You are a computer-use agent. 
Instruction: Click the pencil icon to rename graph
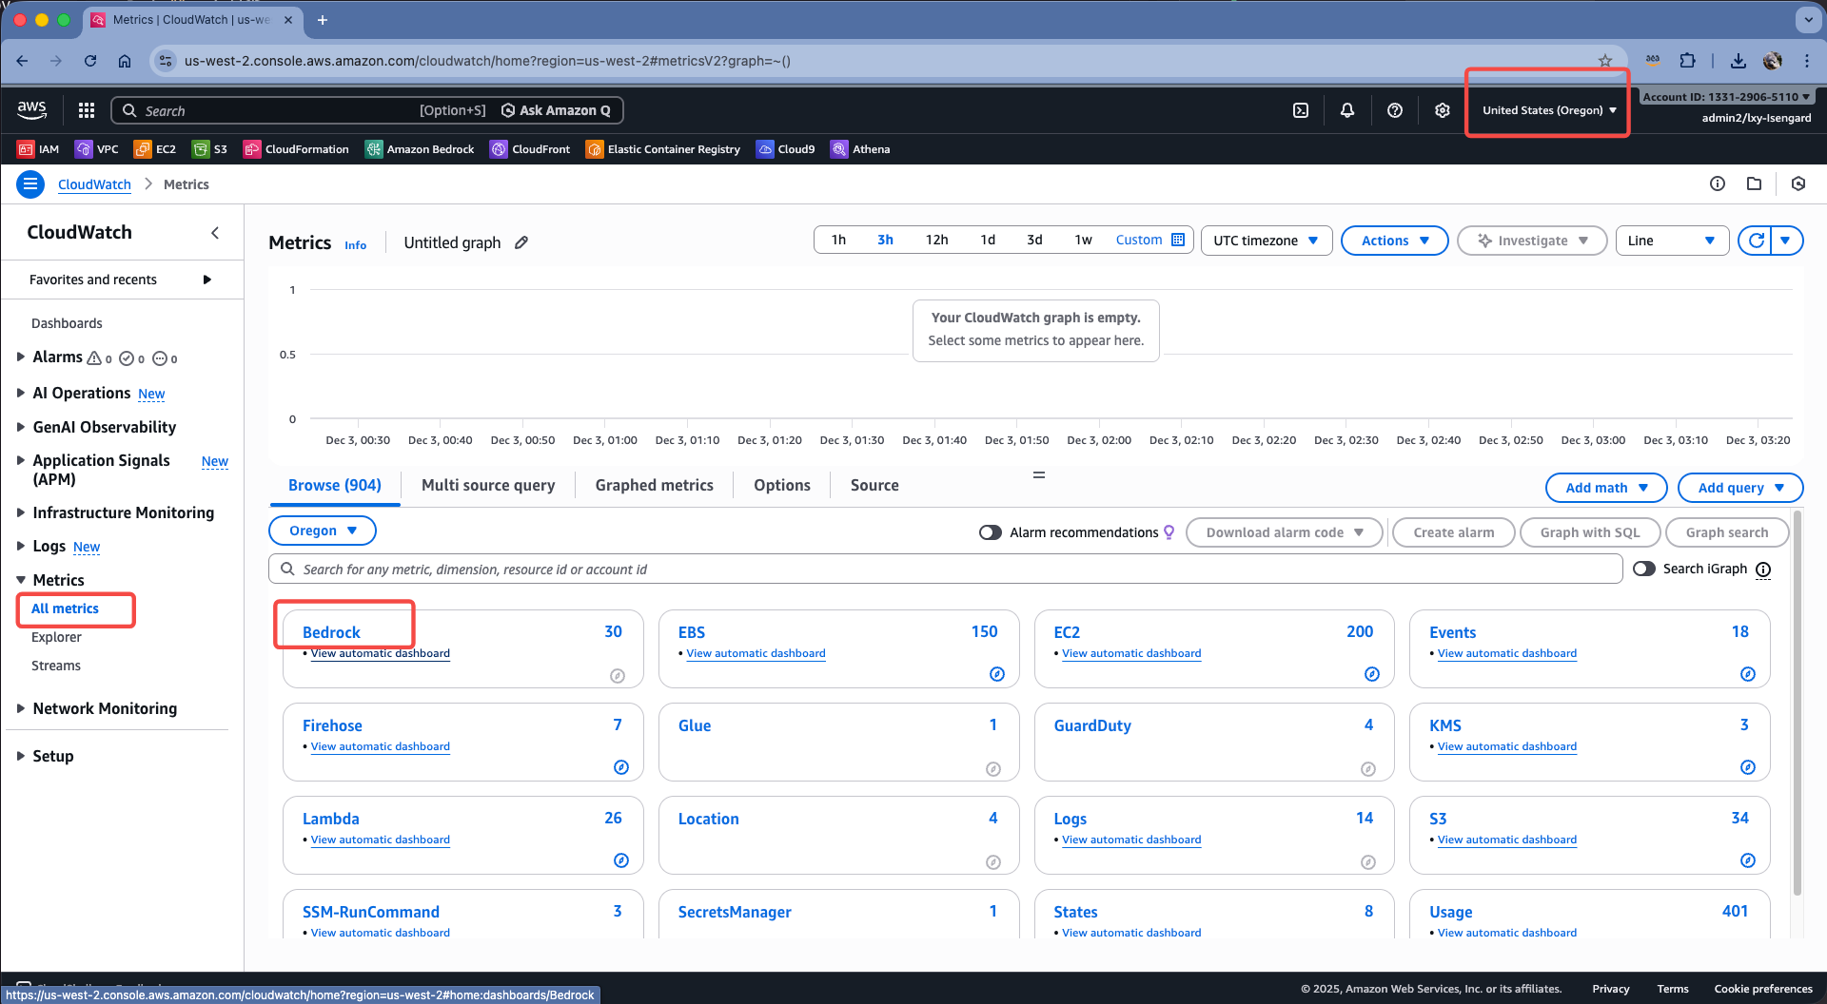(521, 242)
